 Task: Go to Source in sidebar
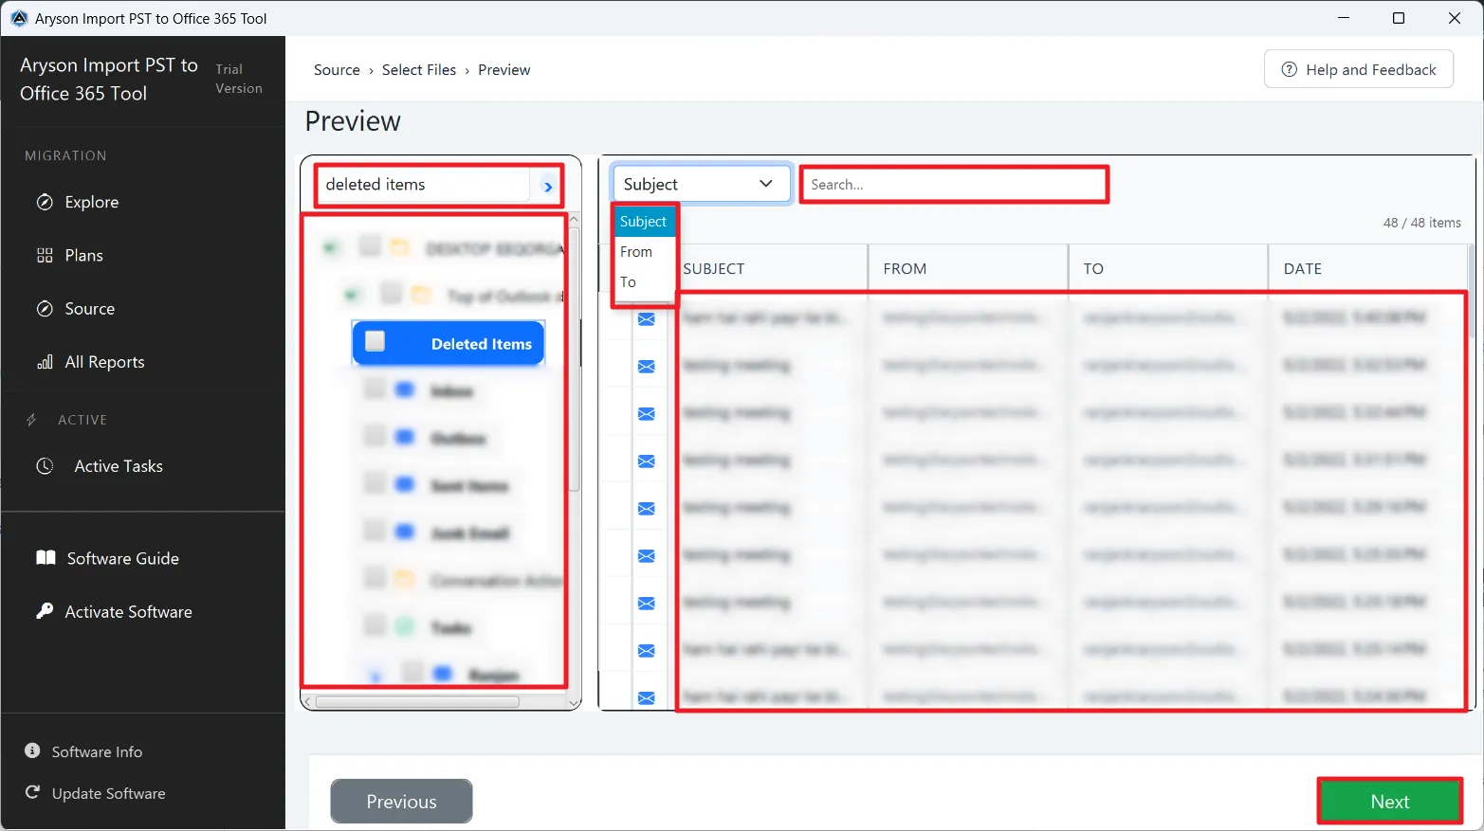click(89, 309)
